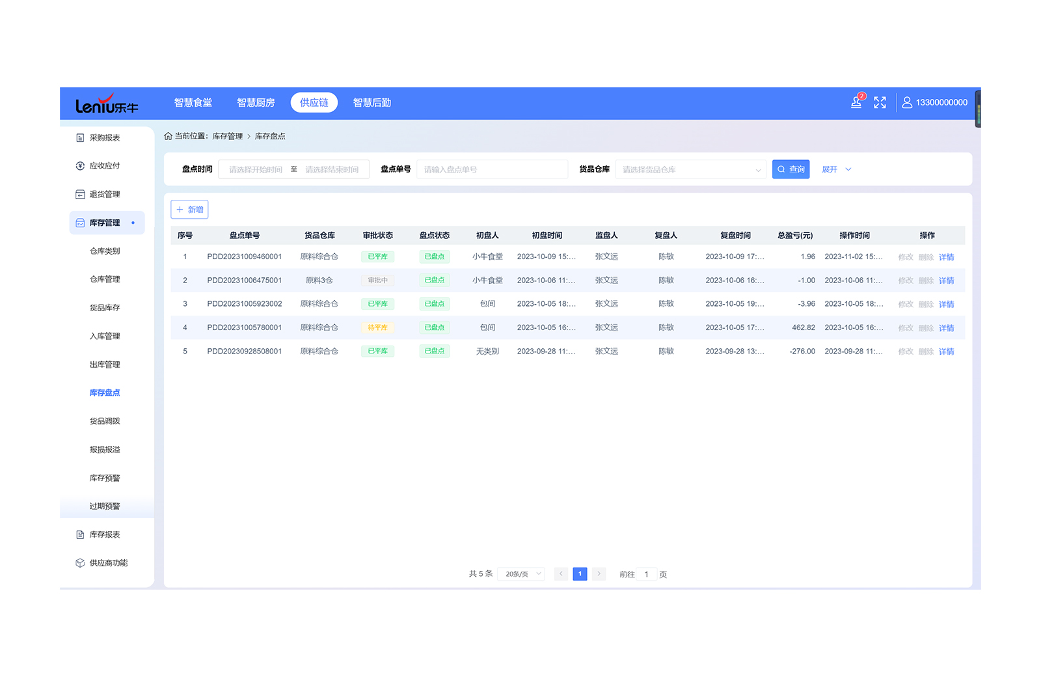Click 修改 for PDD20231005780001
The height and width of the screenshot is (677, 1041).
906,328
